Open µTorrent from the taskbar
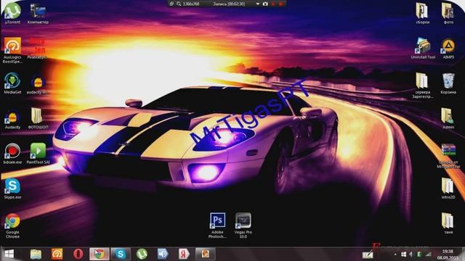 [x=142, y=254]
